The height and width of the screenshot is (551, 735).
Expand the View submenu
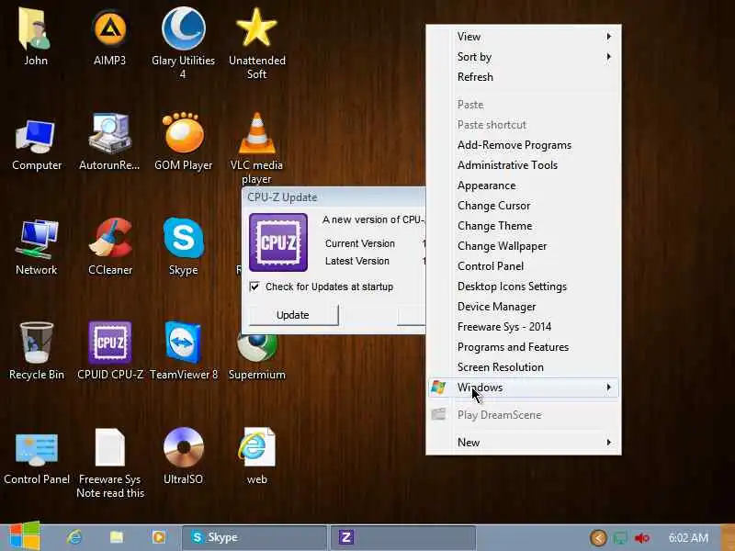[523, 37]
